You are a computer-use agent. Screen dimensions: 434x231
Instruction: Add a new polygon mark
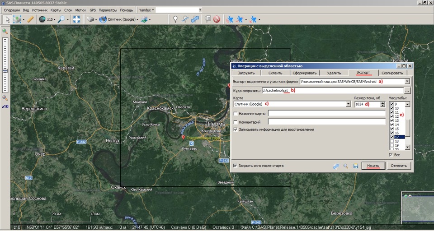click(195, 19)
